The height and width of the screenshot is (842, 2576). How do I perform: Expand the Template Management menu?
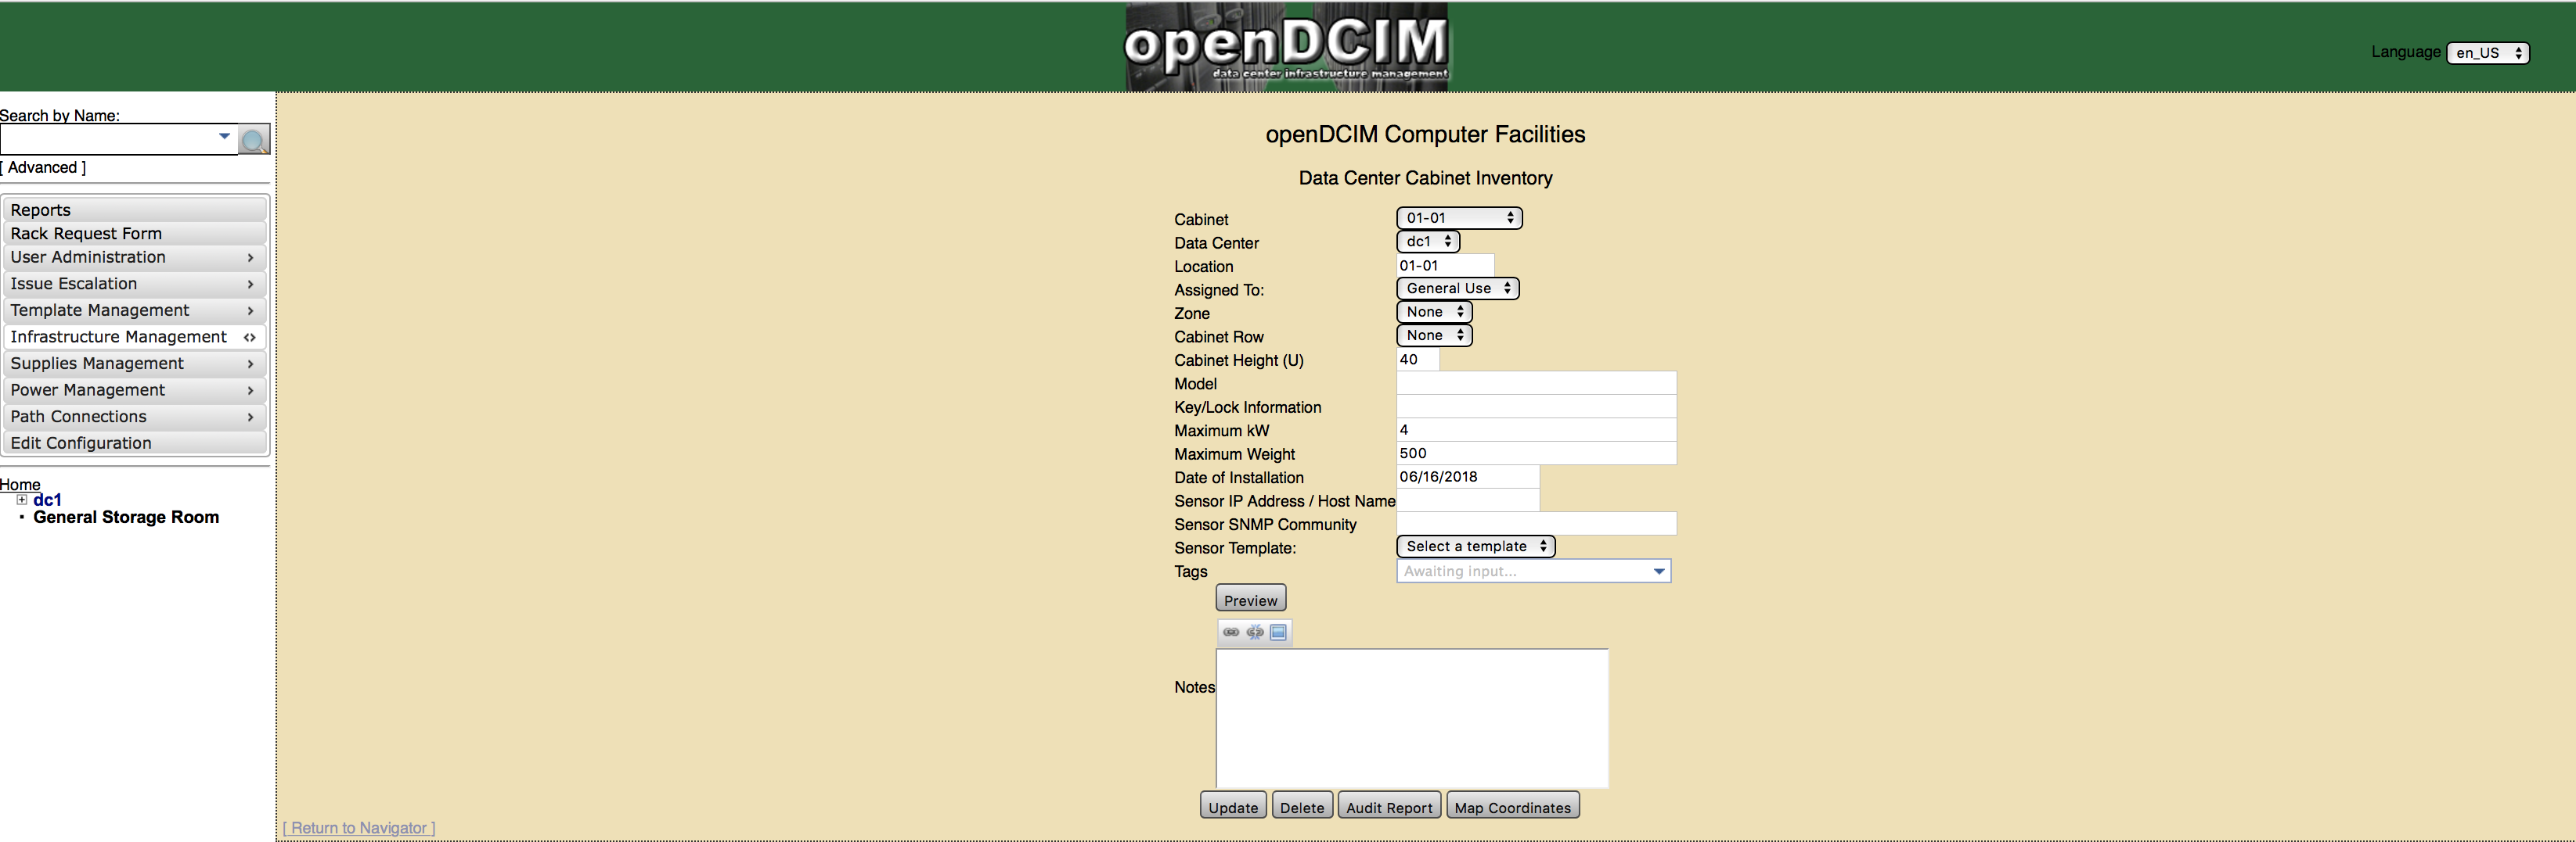135,310
